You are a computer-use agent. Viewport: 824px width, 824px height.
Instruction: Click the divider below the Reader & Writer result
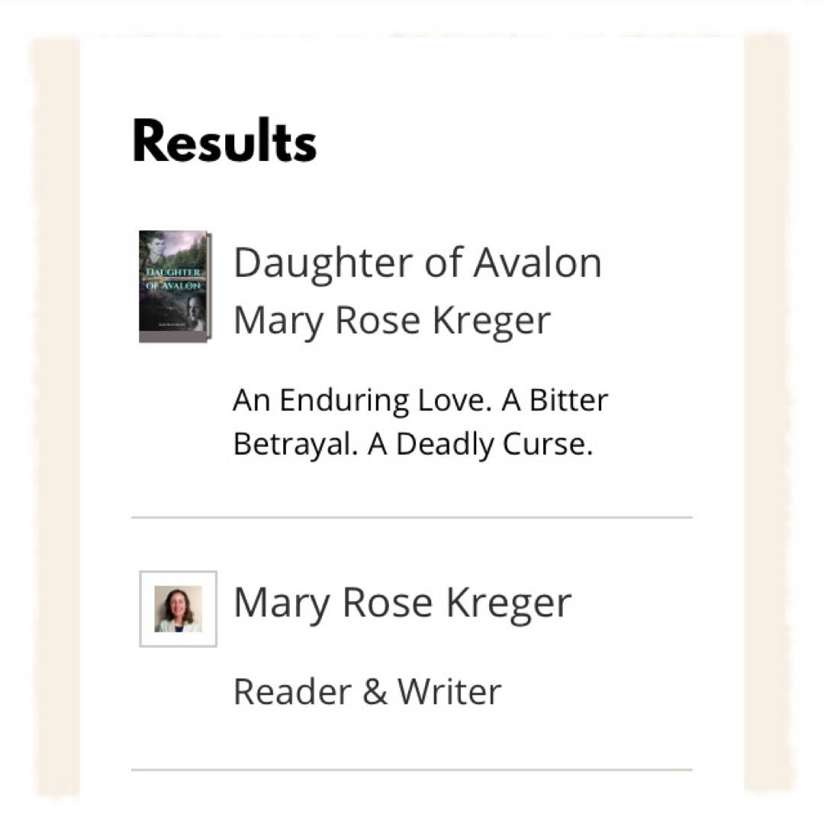coord(412,770)
